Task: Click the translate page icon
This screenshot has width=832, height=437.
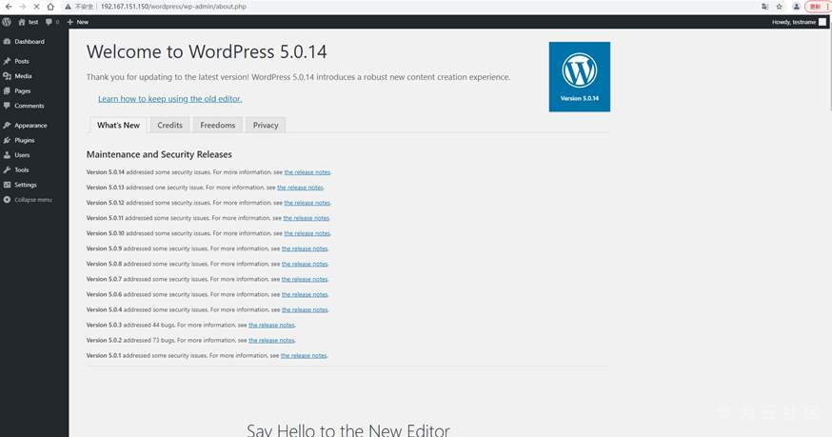Action: [764, 7]
